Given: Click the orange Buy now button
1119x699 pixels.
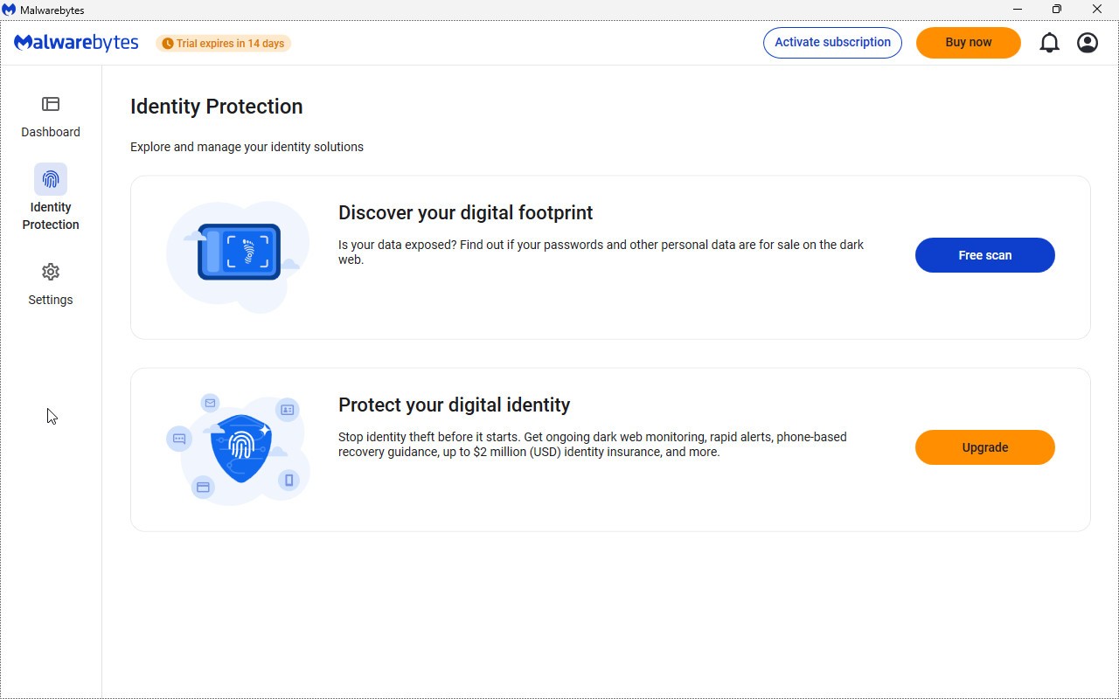Looking at the screenshot, I should [968, 43].
